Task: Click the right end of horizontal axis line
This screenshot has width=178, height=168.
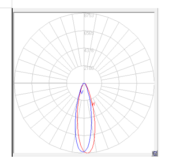Action: point(153,83)
